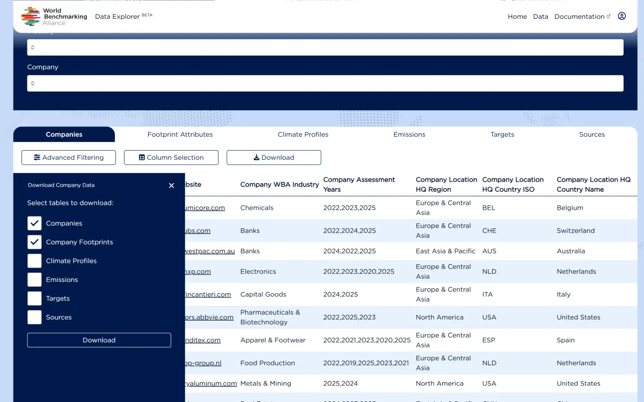Click Download inside the dialog
The height and width of the screenshot is (402, 644).
(x=99, y=340)
